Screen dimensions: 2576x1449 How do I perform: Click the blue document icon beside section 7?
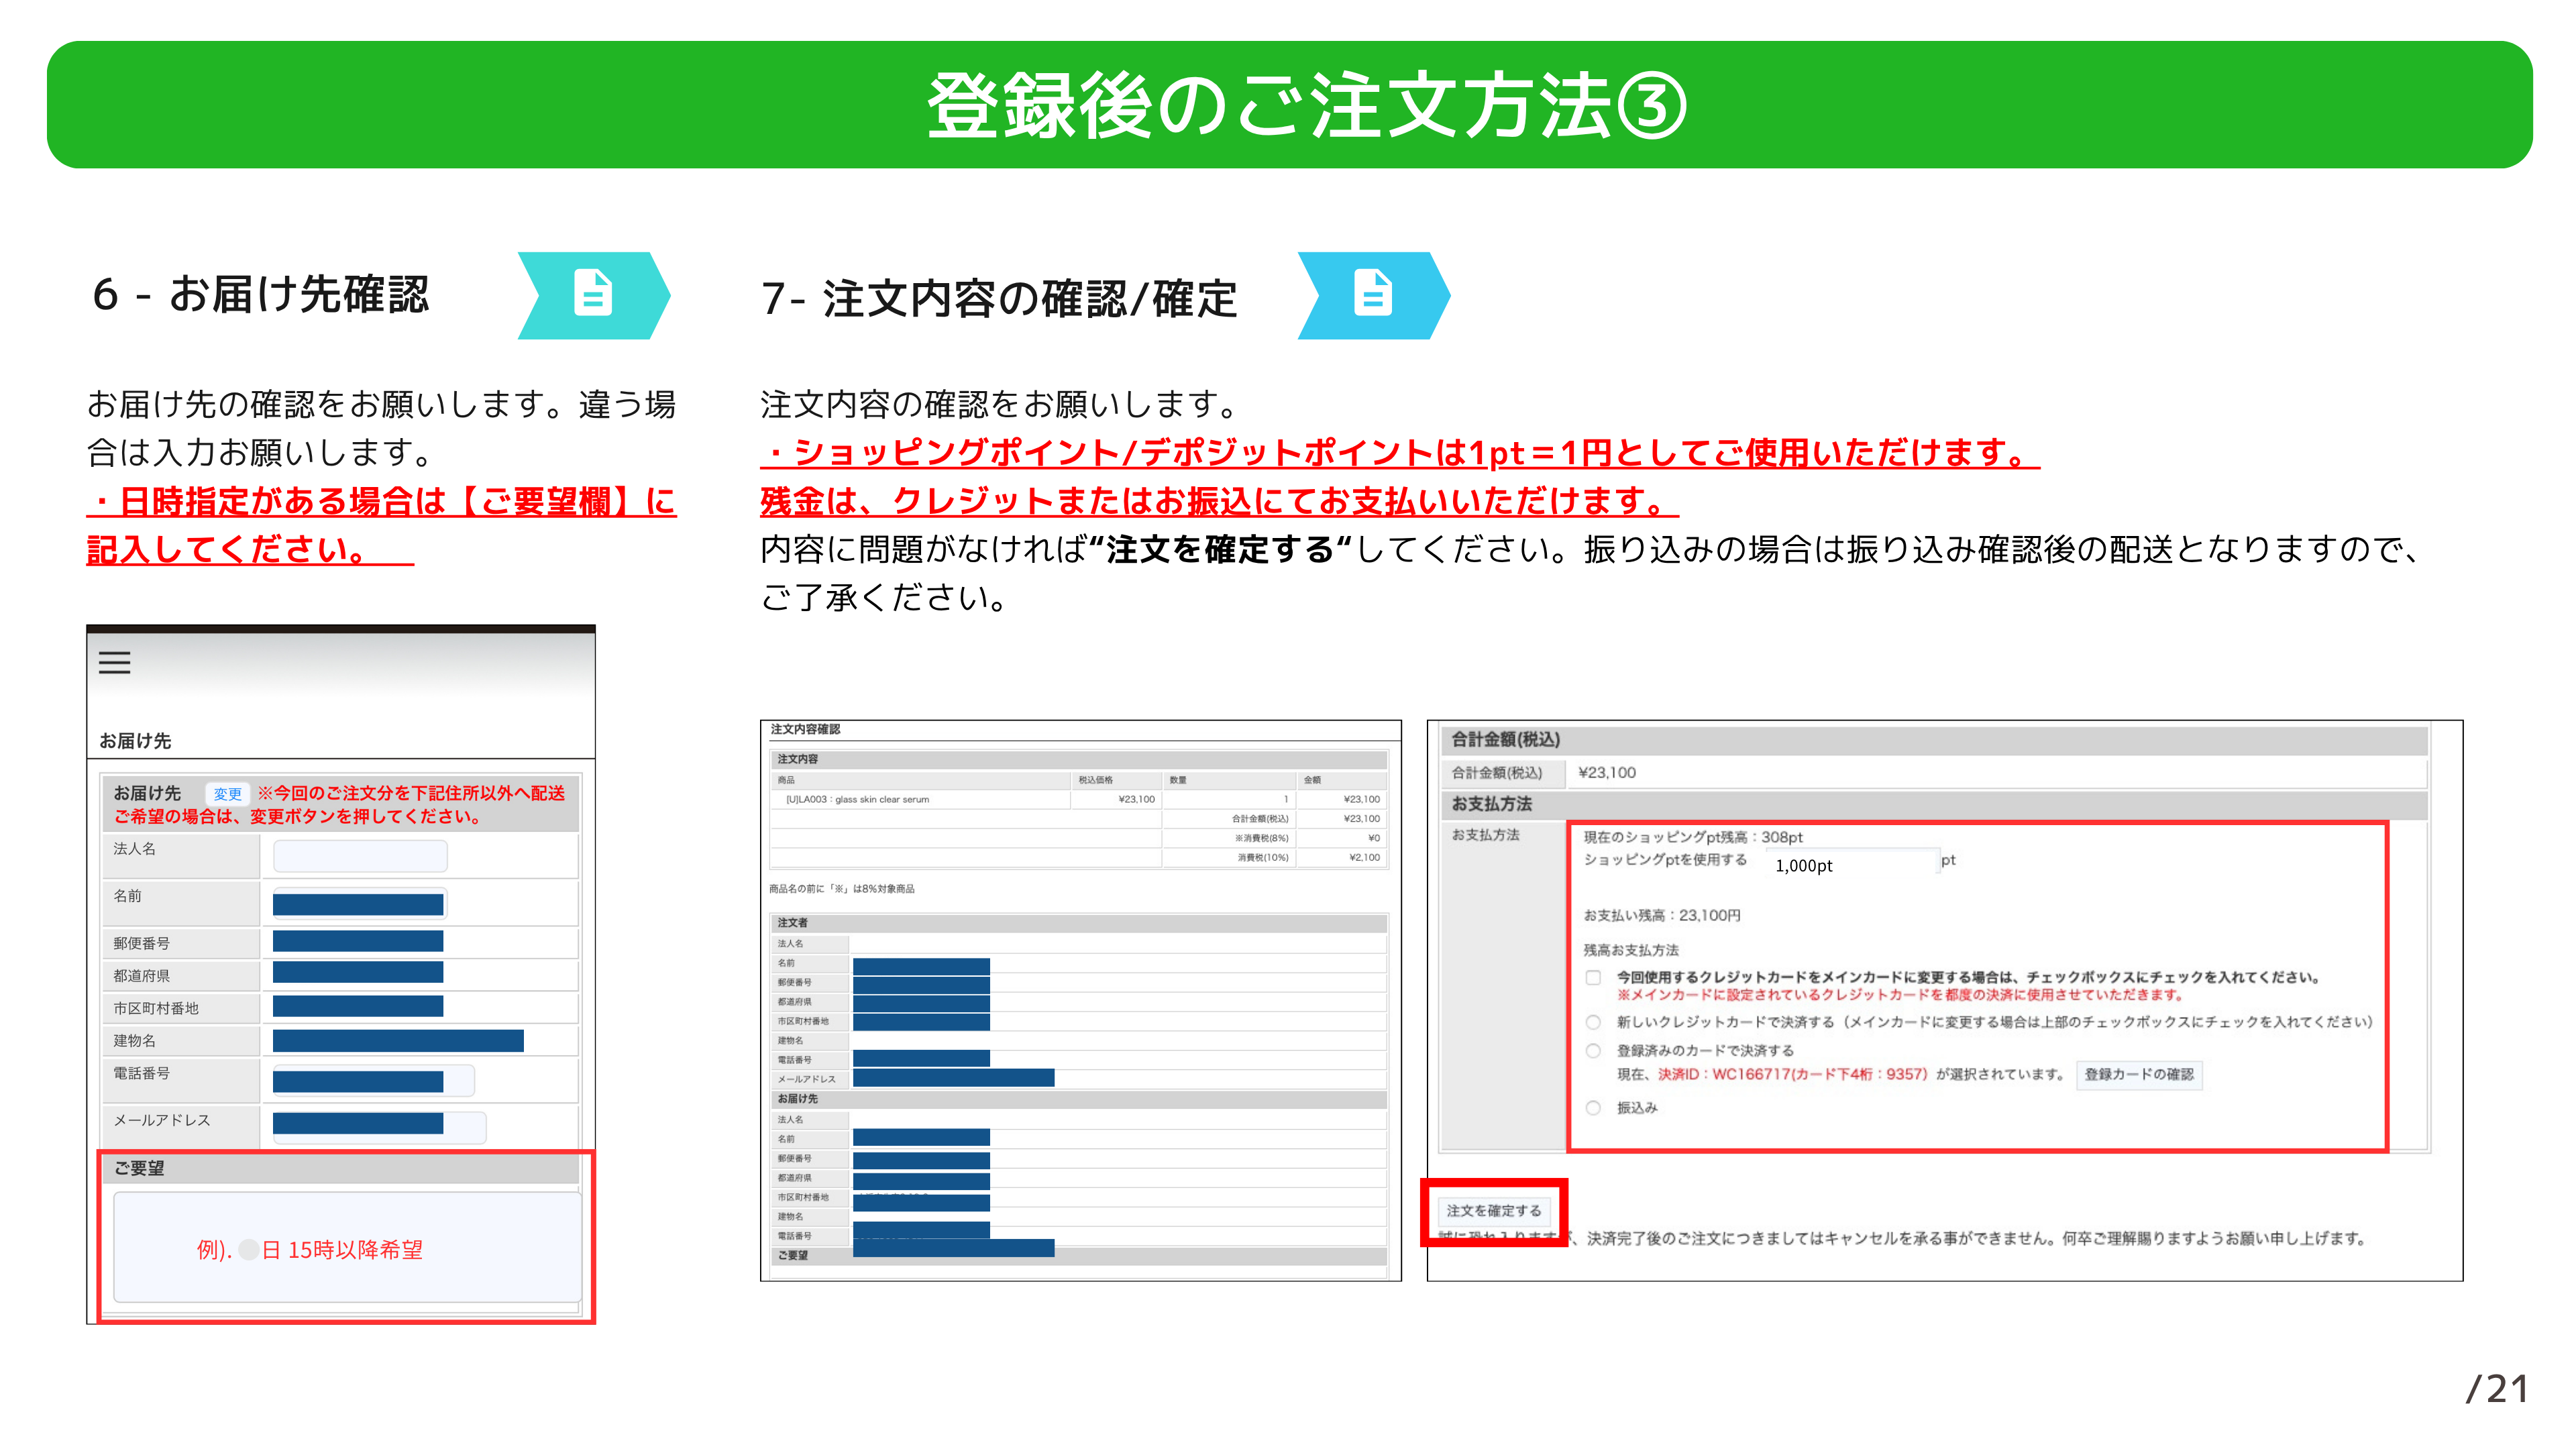pos(1372,294)
